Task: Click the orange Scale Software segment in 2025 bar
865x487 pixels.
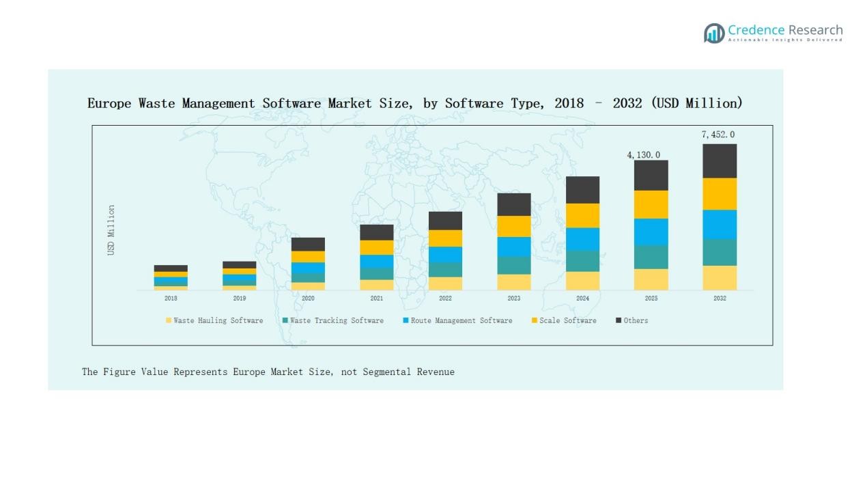Action: 651,204
